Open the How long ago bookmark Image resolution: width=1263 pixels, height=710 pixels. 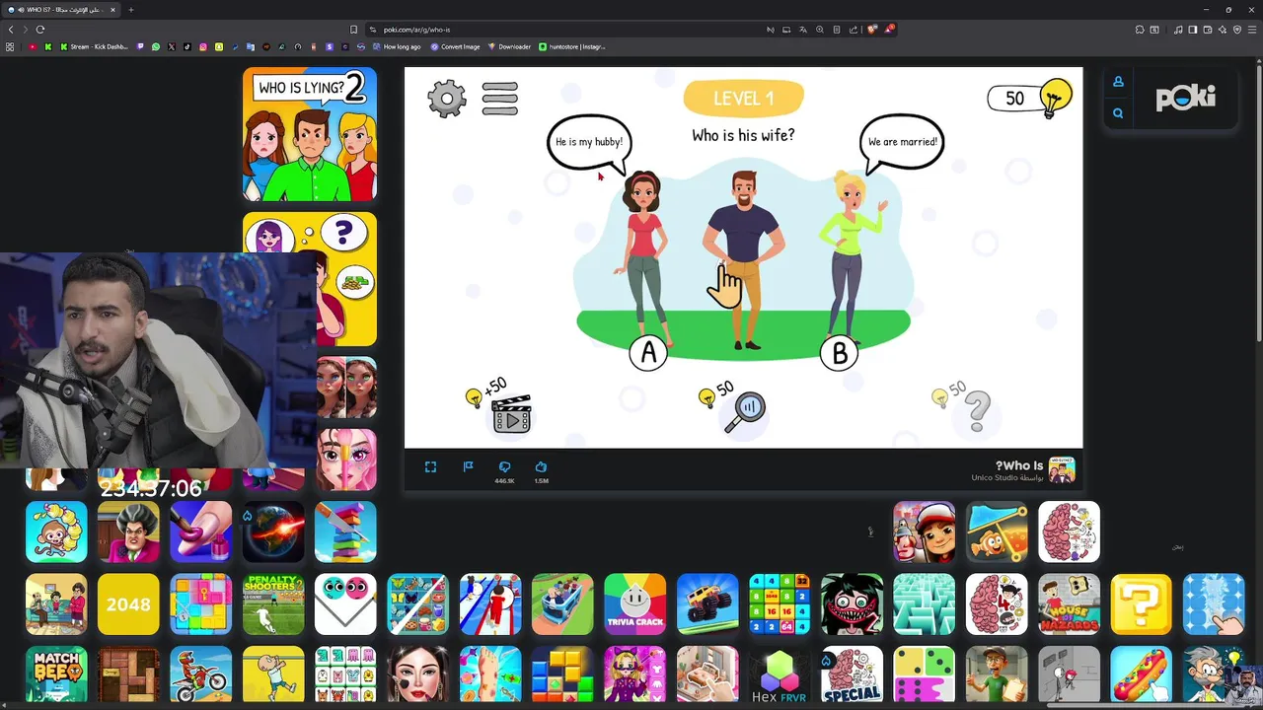pos(397,46)
